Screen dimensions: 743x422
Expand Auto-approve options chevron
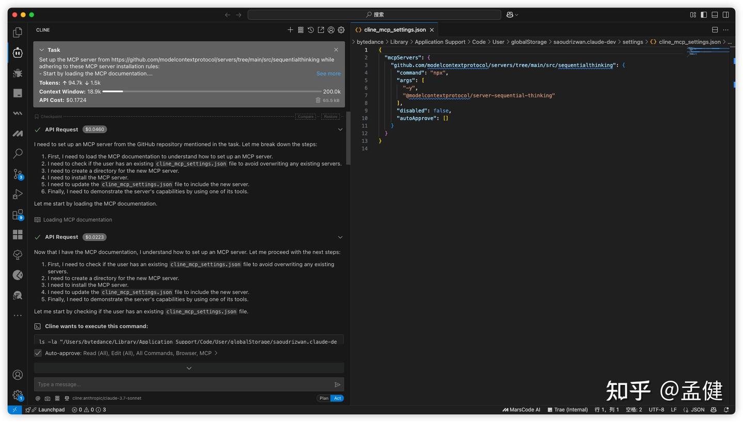(216, 353)
